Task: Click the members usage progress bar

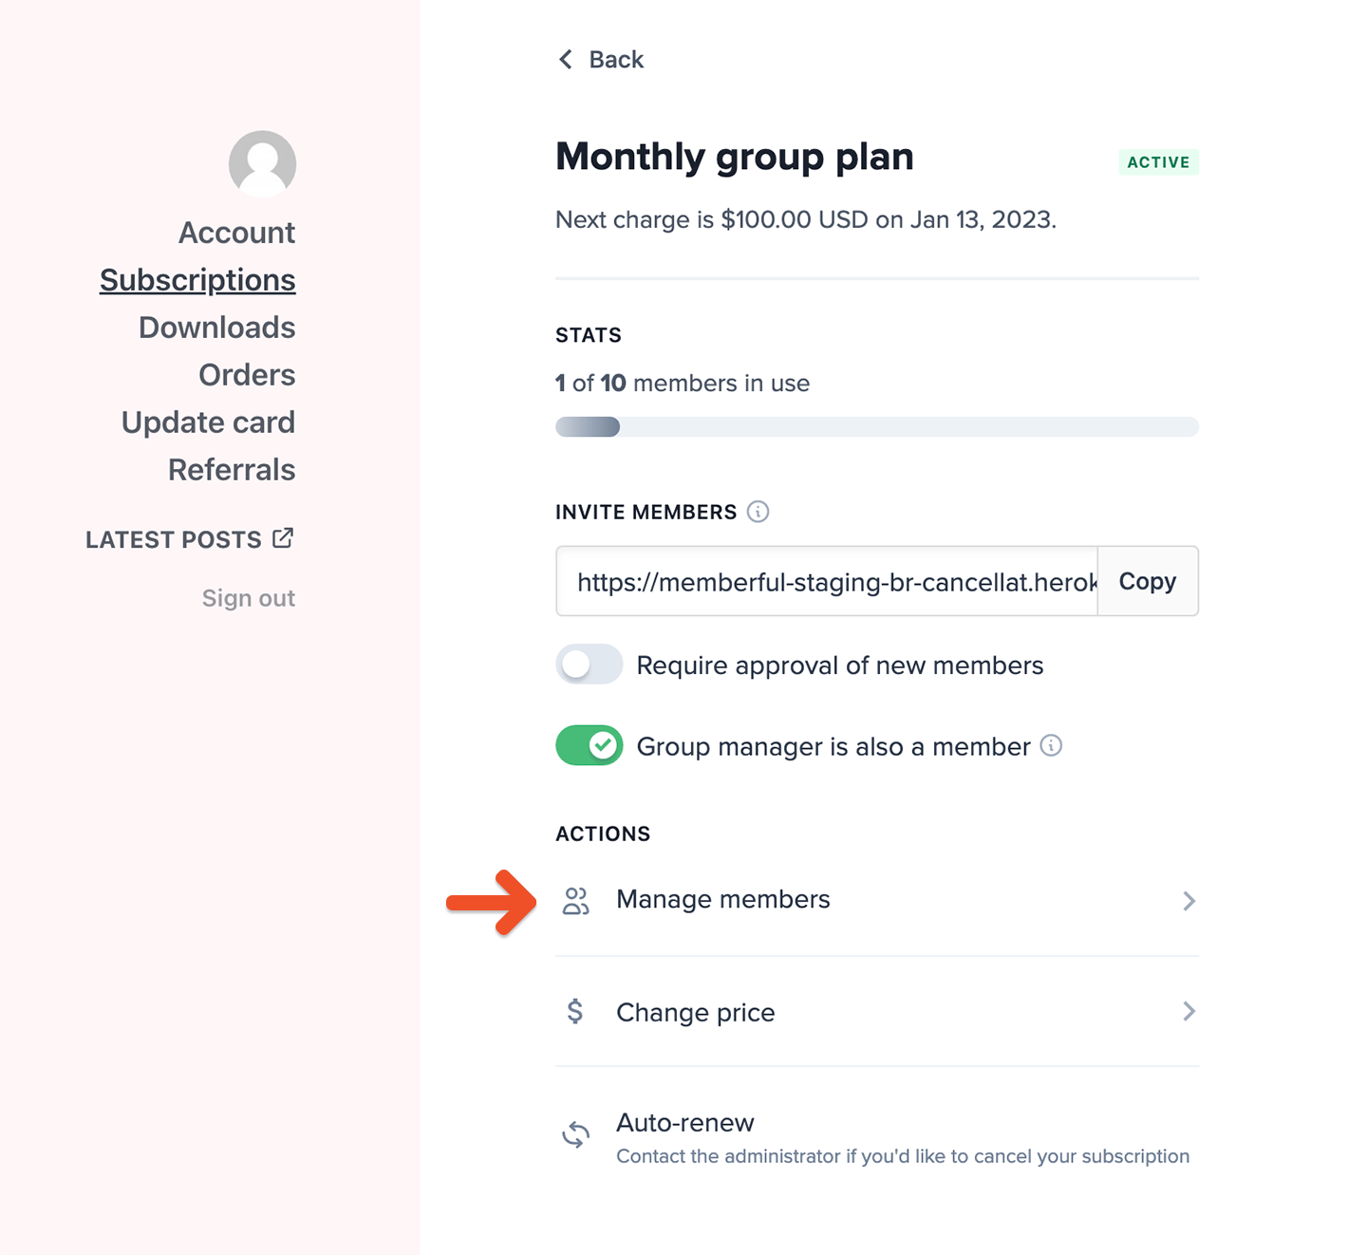Action: click(876, 427)
